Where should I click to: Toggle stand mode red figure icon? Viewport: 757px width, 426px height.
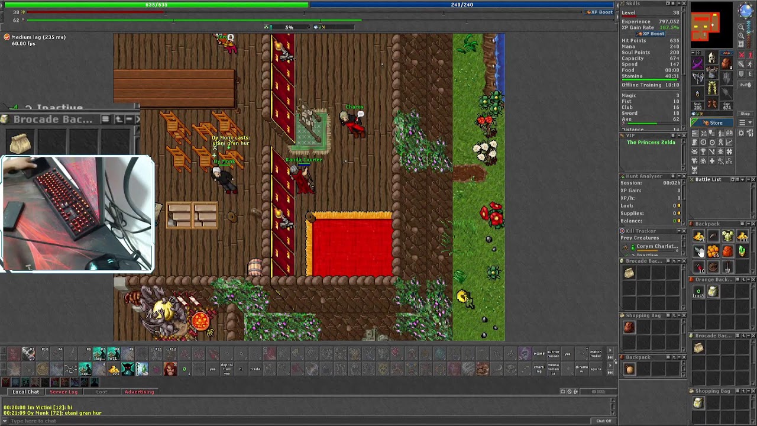(750, 54)
